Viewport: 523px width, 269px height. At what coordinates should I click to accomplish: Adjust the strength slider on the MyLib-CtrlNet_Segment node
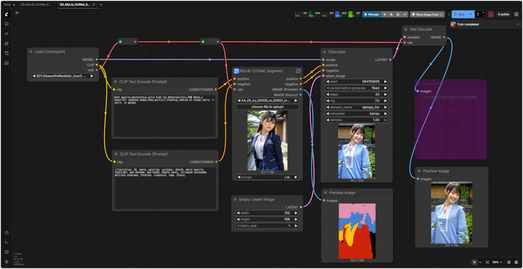(267, 177)
